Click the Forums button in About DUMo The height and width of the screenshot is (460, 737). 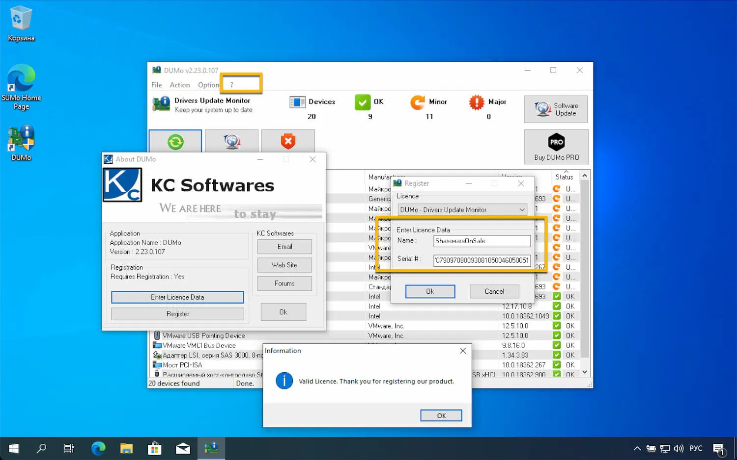[284, 283]
